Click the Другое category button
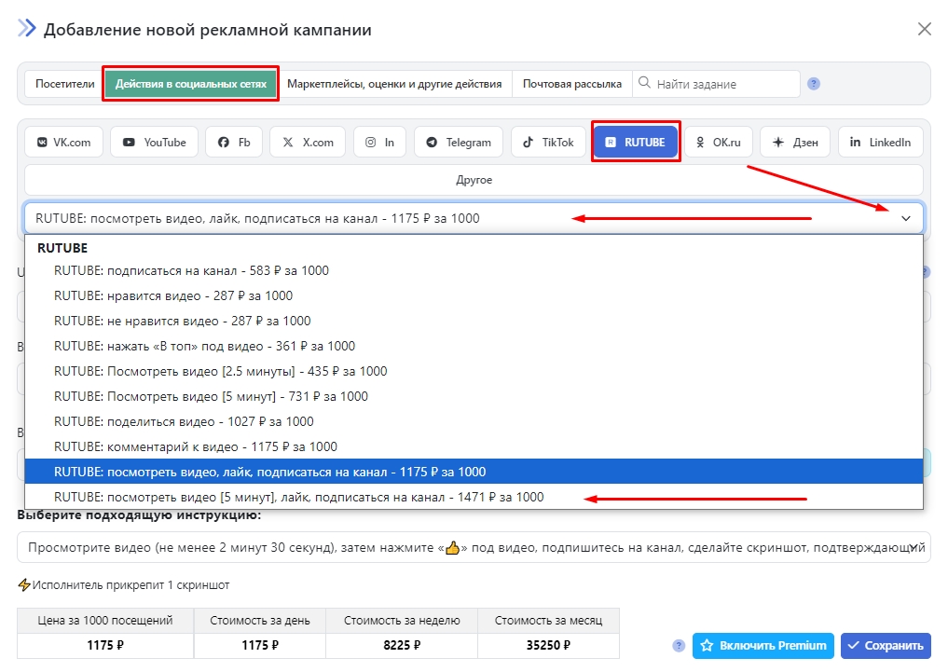This screenshot has height=672, width=948. pyautogui.click(x=474, y=180)
